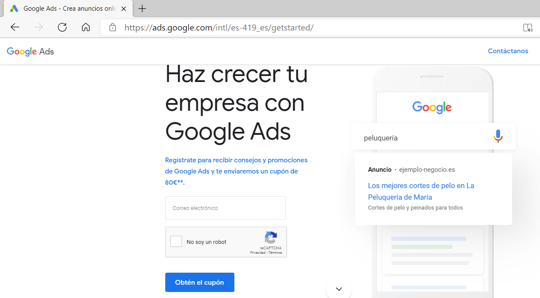The width and height of the screenshot is (540, 298).
Task: Click the browser forward arrow
Action: (39, 27)
